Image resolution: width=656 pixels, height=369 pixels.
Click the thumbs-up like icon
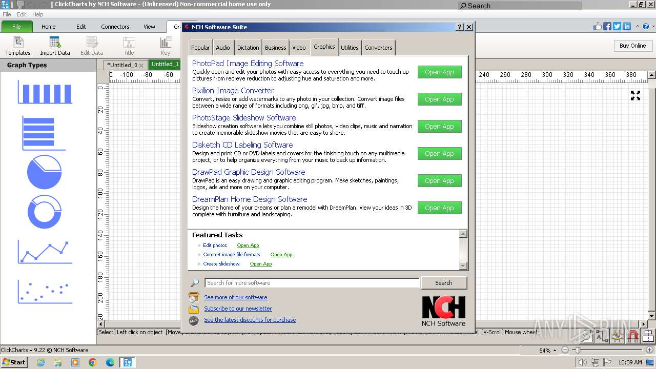tap(598, 27)
